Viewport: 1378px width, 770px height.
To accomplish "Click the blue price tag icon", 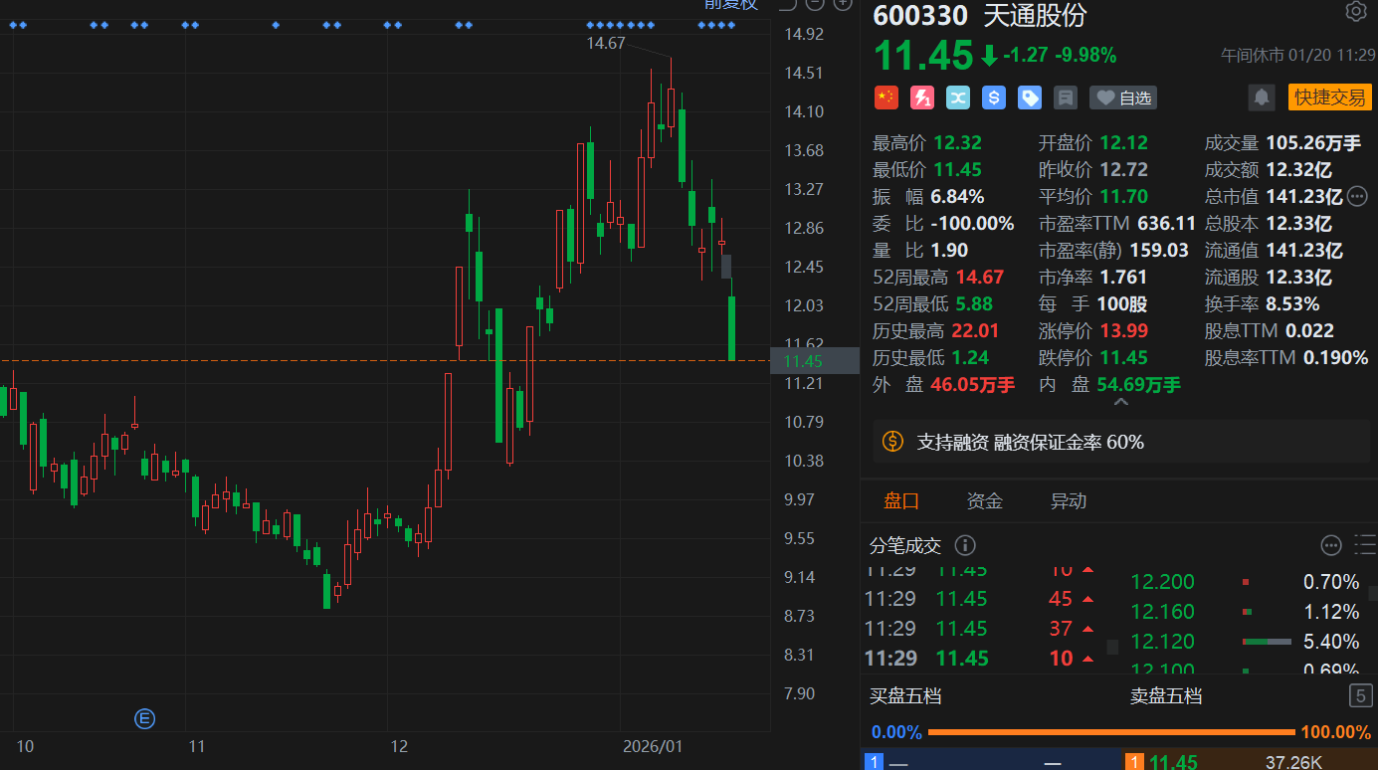I will click(1030, 97).
